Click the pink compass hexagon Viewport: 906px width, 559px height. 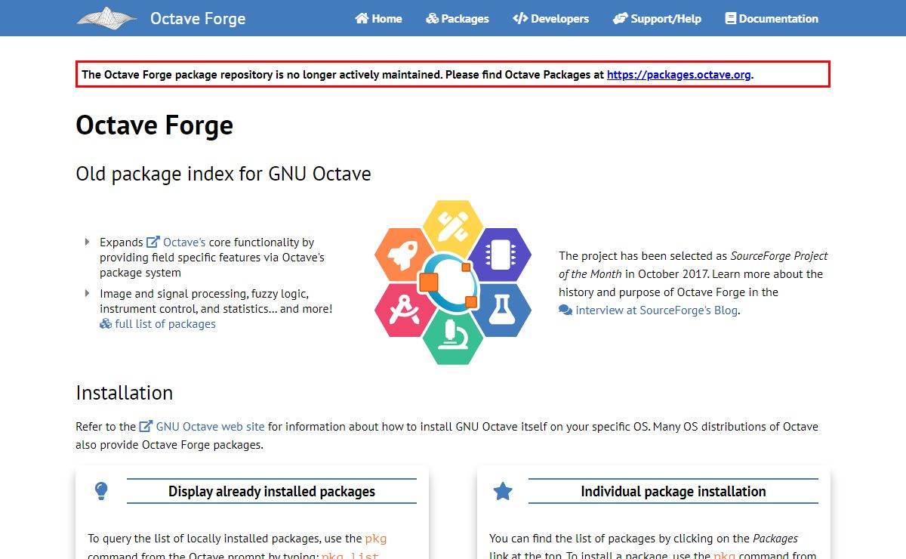pyautogui.click(x=402, y=310)
